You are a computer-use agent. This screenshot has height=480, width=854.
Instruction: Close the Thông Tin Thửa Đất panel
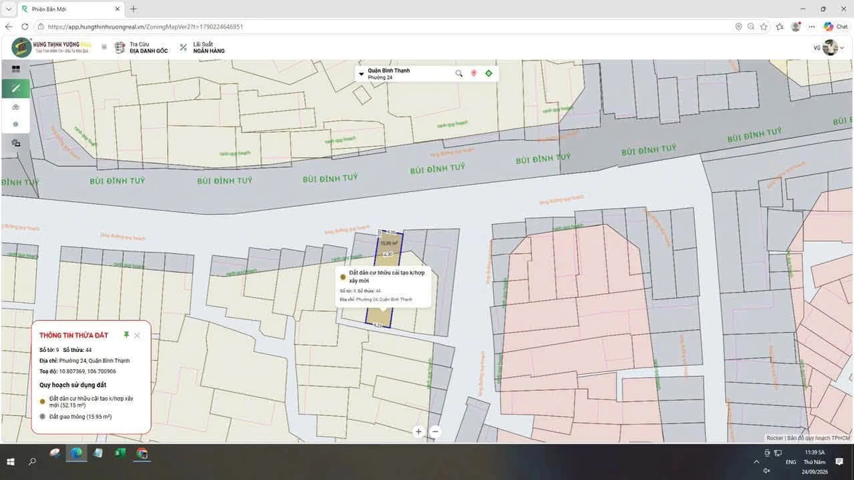point(137,335)
